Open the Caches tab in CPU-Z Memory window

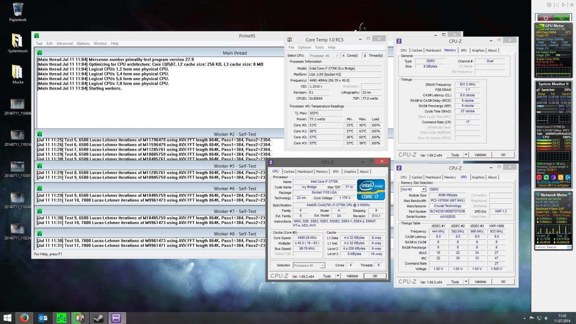[417, 50]
